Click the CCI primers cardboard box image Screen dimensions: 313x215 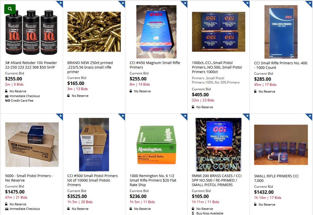tap(32, 144)
